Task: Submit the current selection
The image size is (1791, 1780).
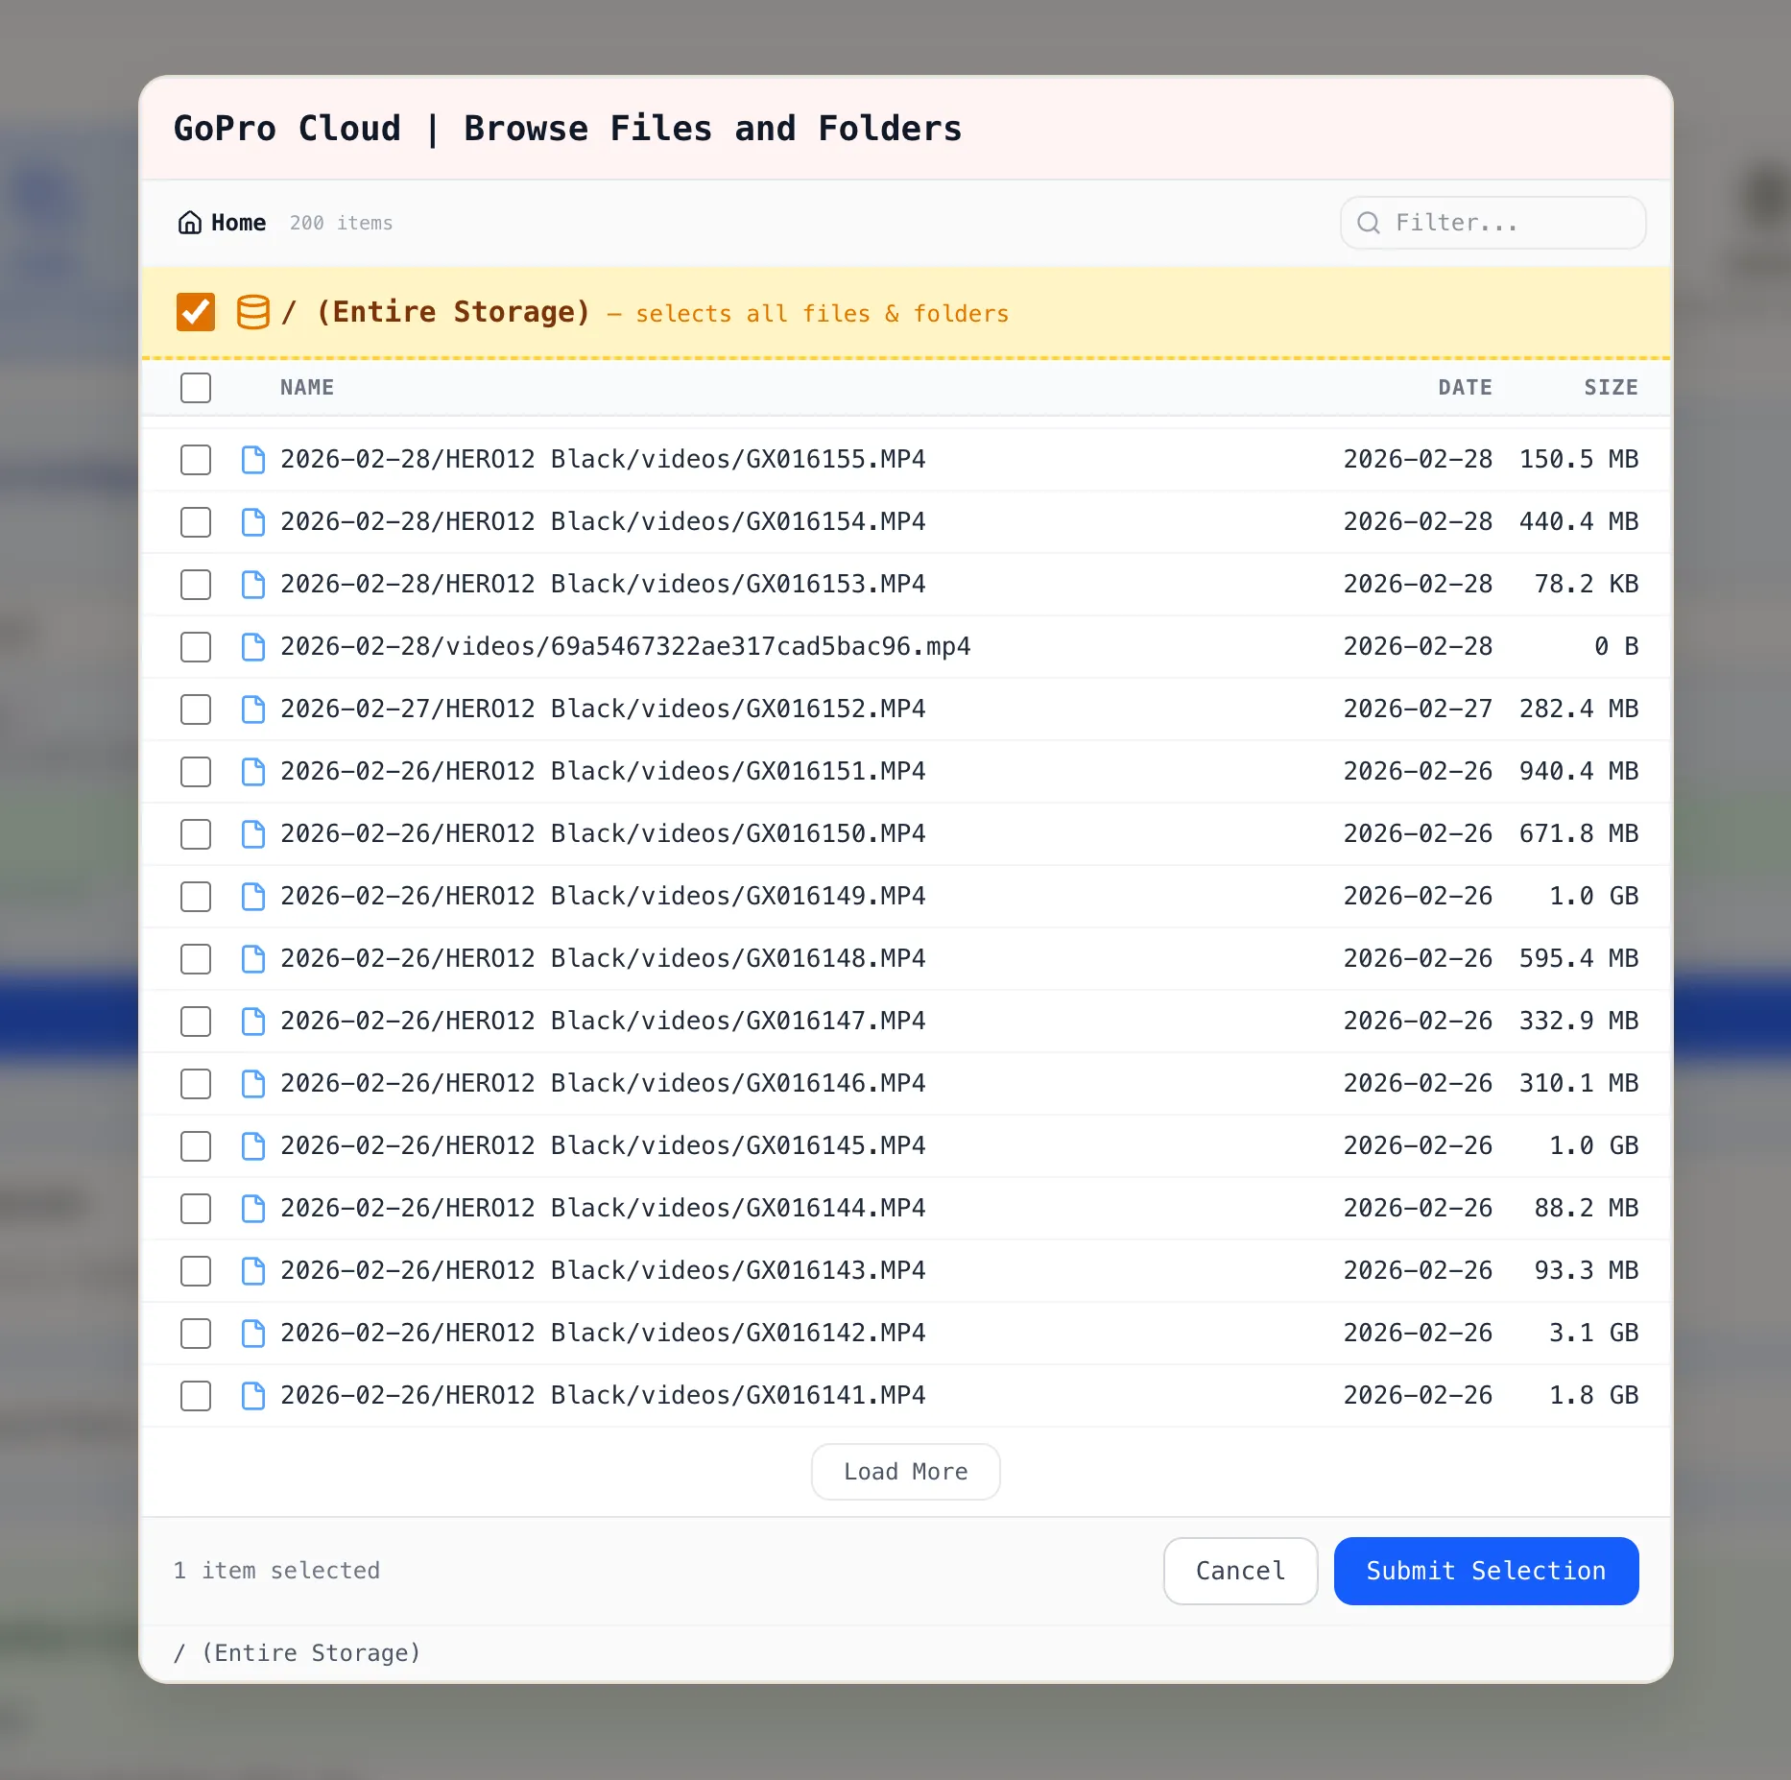Action: click(1485, 1571)
